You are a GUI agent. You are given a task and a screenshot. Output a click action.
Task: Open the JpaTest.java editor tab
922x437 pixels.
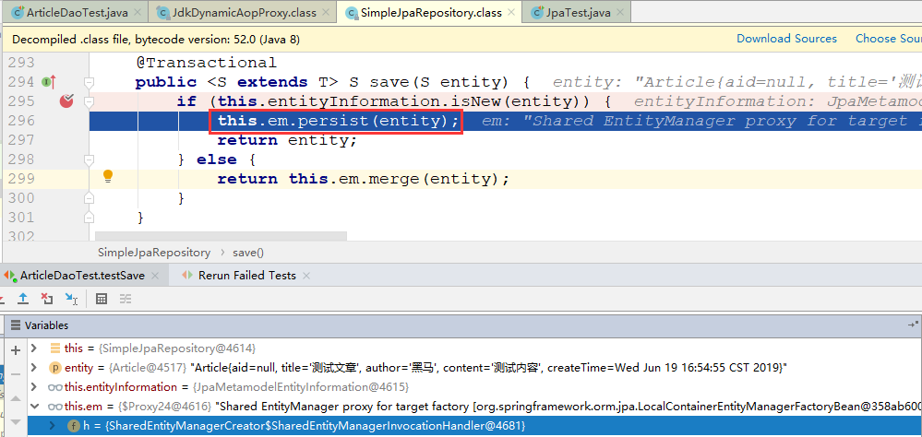(577, 12)
